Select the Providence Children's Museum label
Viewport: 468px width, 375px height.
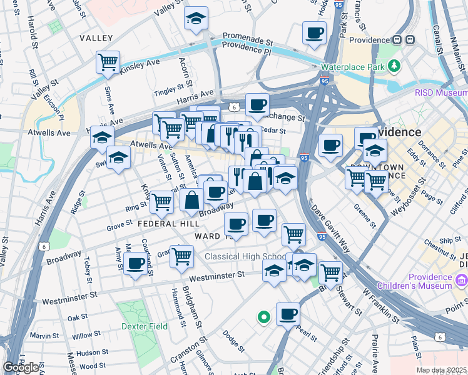click(414, 281)
